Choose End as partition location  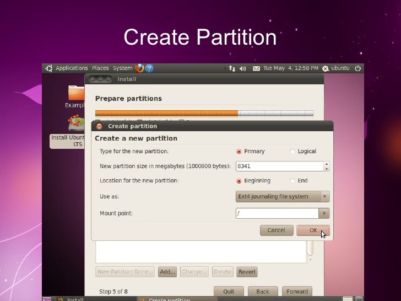[x=299, y=181]
